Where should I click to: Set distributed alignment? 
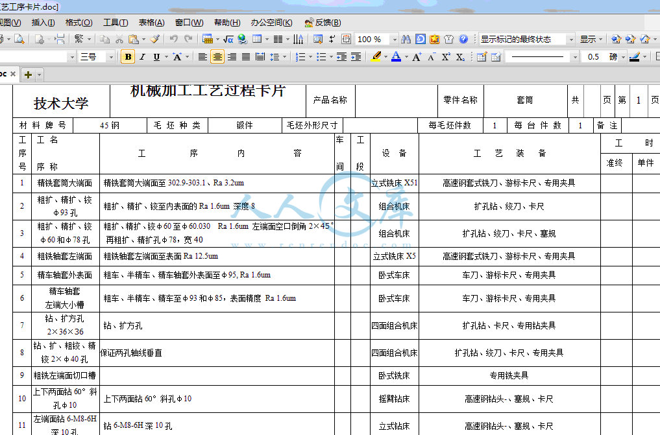click(x=260, y=57)
